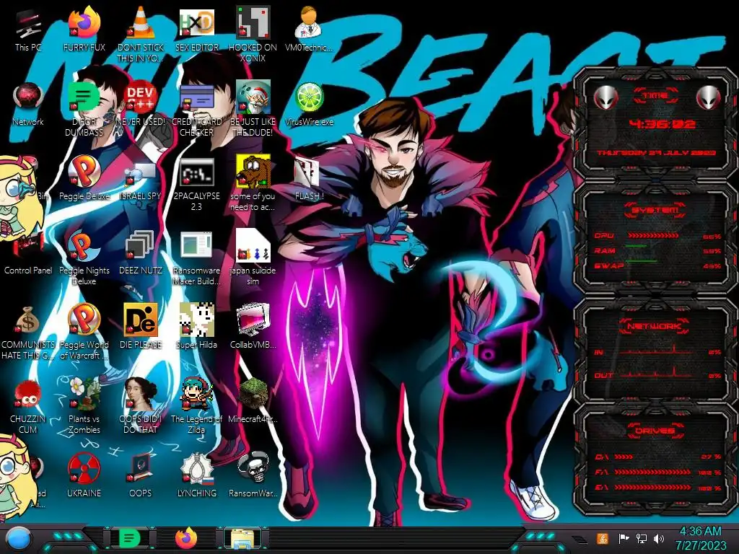Screen dimensions: 739x554
Task: Launch Peggle Nights Deluxe shortcut
Action: coord(84,258)
